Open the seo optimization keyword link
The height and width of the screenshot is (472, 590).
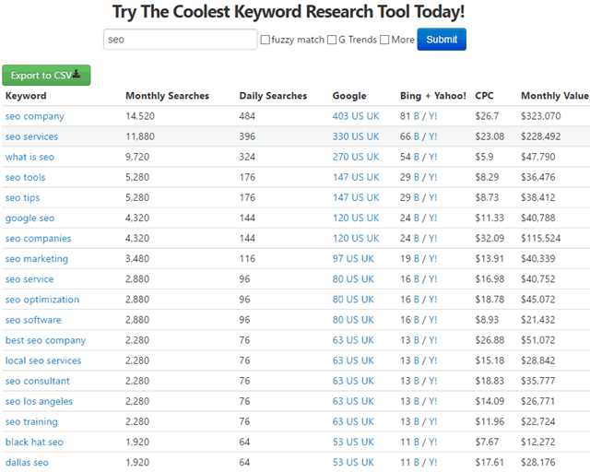[x=42, y=300]
